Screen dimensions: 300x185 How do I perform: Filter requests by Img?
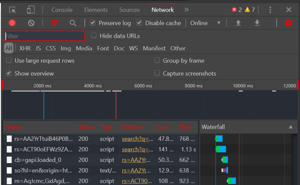pyautogui.click(x=65, y=48)
